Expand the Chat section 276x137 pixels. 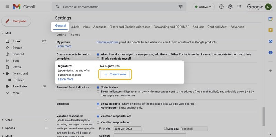click(x=3, y=120)
